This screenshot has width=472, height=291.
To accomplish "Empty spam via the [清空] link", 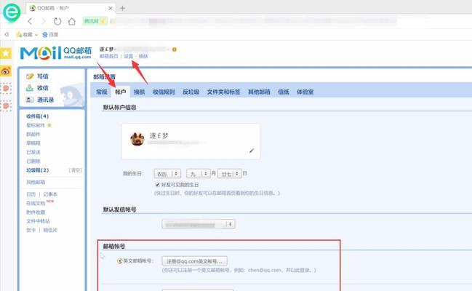I will [x=75, y=170].
